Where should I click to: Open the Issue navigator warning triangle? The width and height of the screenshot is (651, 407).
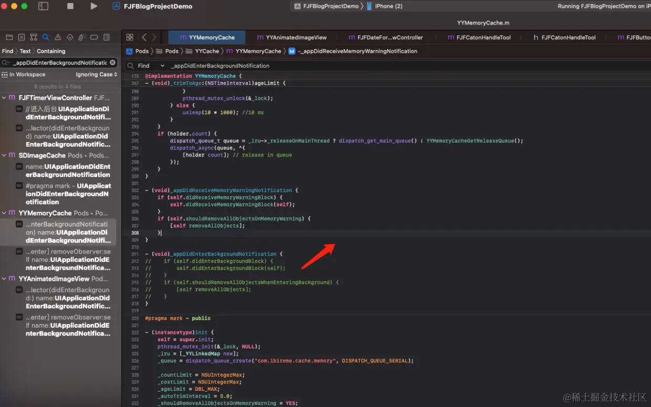point(58,37)
